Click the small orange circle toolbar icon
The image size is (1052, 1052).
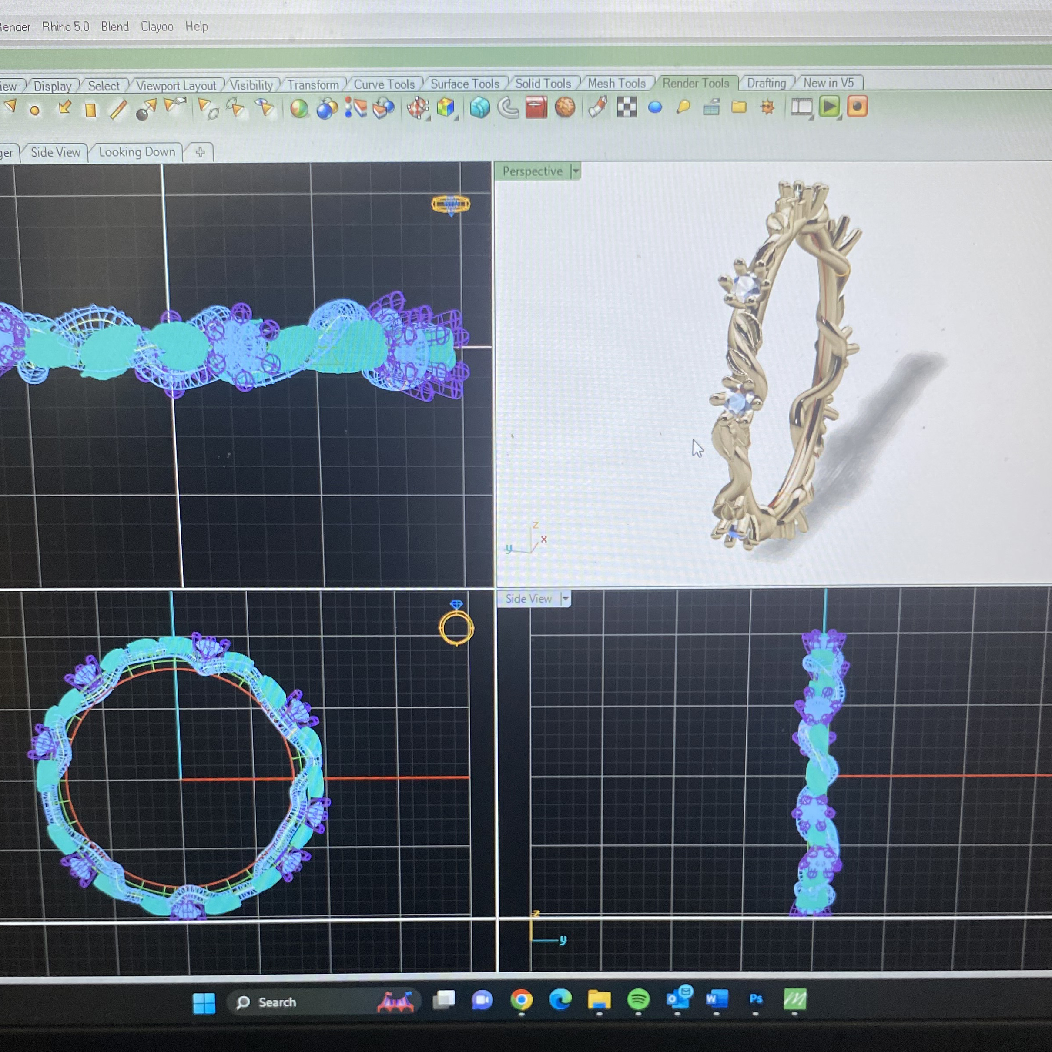pyautogui.click(x=35, y=111)
